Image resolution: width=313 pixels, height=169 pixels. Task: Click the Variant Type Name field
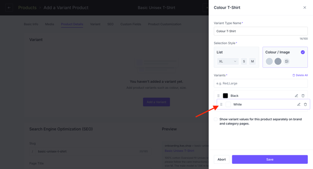(261, 31)
